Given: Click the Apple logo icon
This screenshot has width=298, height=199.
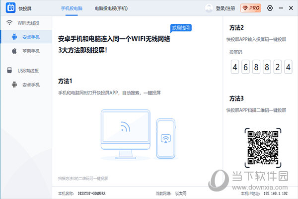Looking at the screenshot, I should click(14, 51).
